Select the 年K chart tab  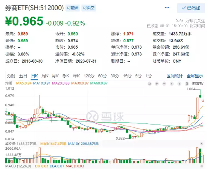[76, 76]
